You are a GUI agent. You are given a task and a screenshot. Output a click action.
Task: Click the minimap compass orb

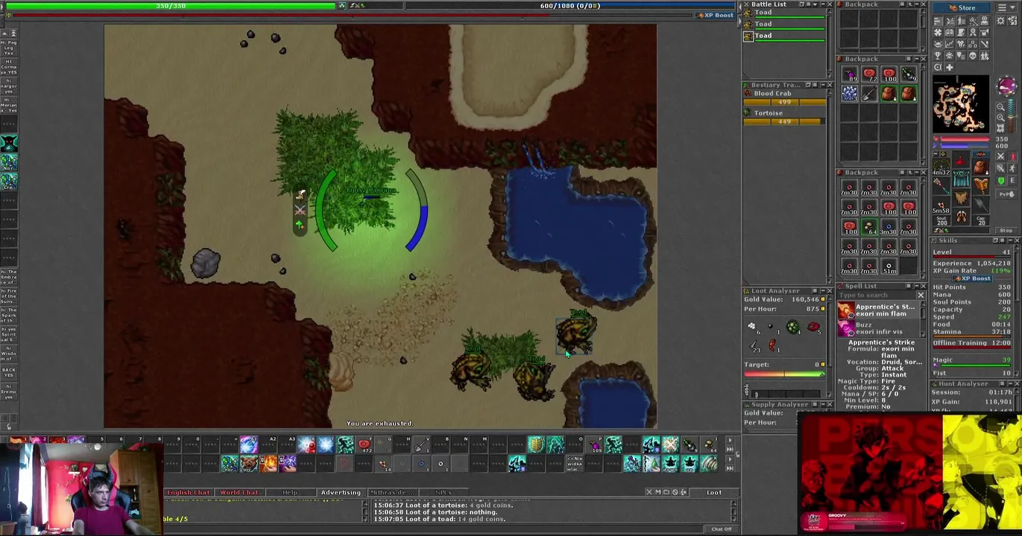tap(1006, 86)
